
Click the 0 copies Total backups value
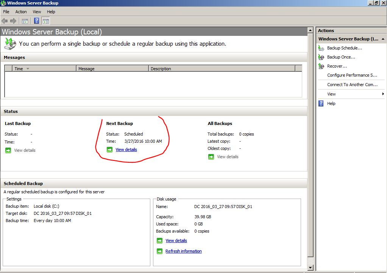pos(246,134)
